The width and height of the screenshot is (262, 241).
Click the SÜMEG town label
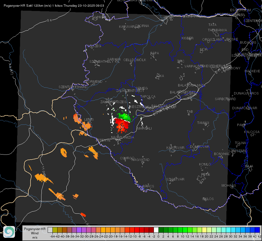pos(142,88)
